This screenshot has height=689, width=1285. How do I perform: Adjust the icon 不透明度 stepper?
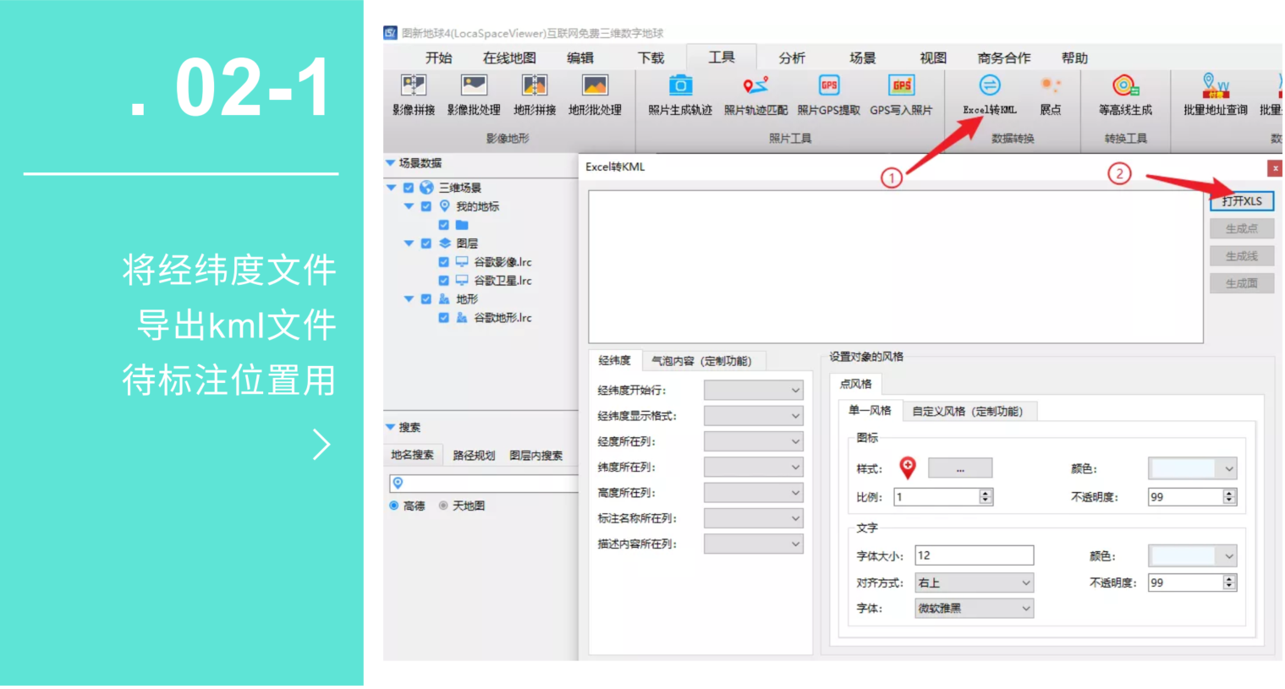pos(1229,496)
